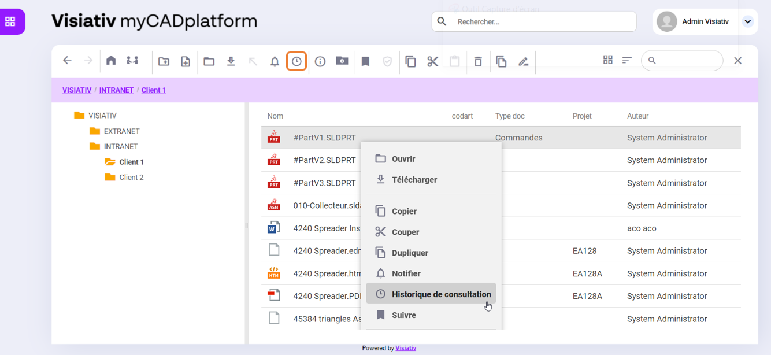The image size is (771, 355).
Task: Expand the Admin Visiativ user dropdown
Action: pyautogui.click(x=747, y=21)
